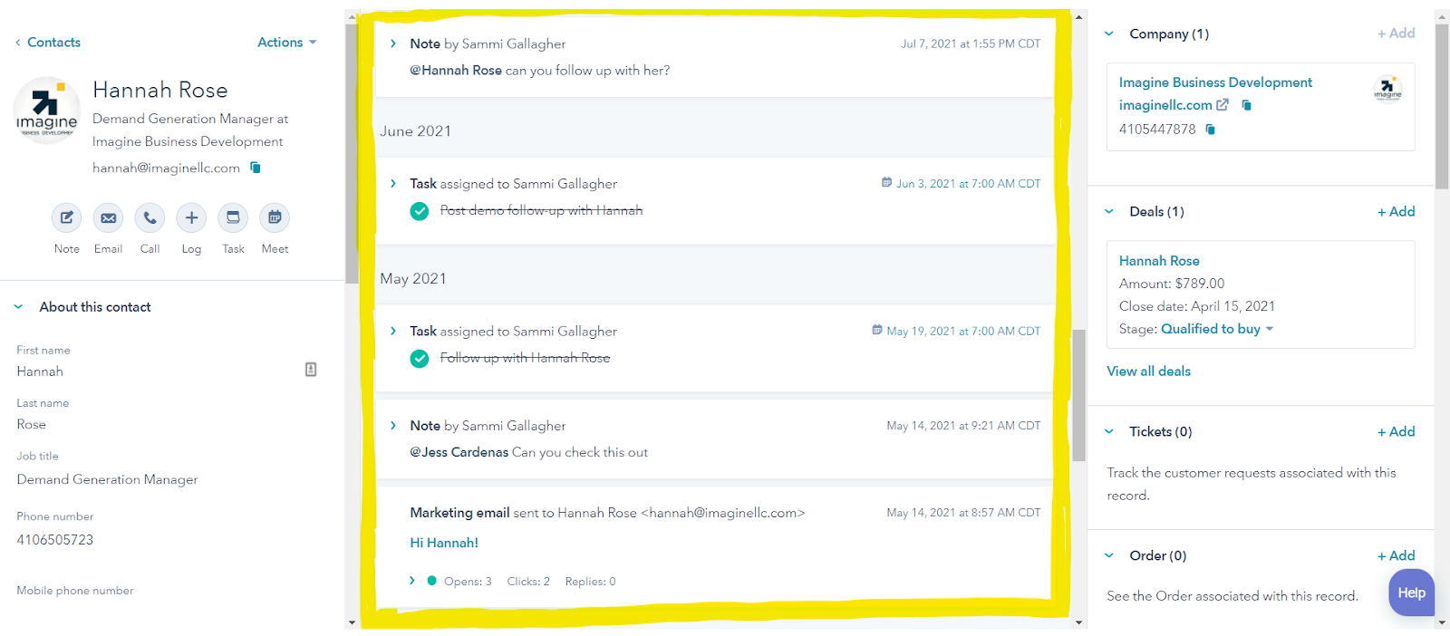
Task: Click the left sidebar scrollbar thumb
Action: coord(352,154)
